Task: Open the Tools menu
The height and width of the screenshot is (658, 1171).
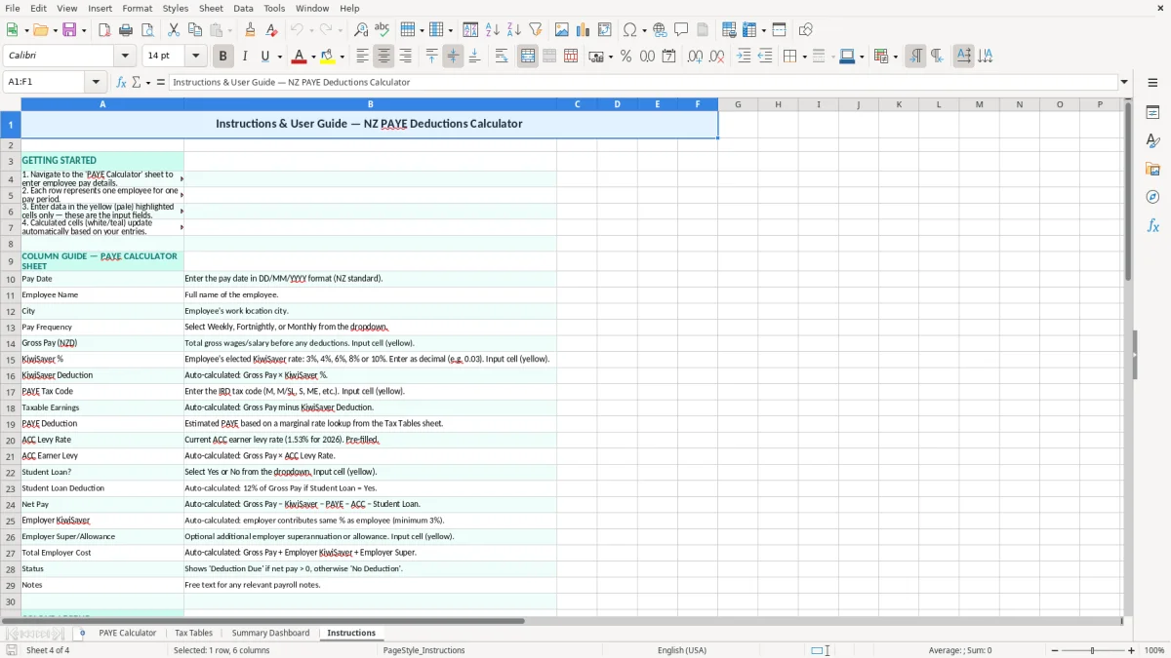Action: [274, 8]
